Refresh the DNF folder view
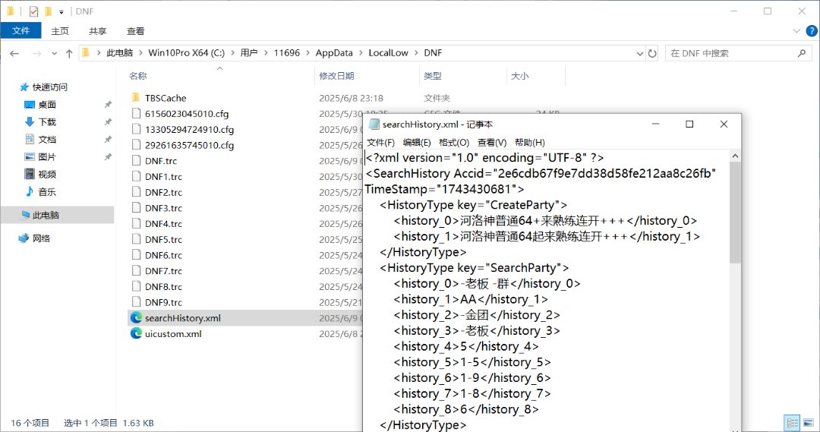The image size is (820, 432). [652, 53]
